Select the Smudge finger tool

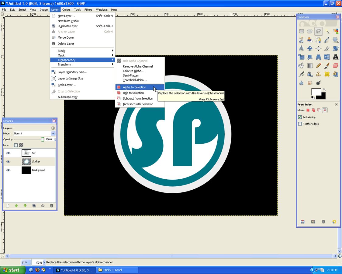[x=310, y=83]
